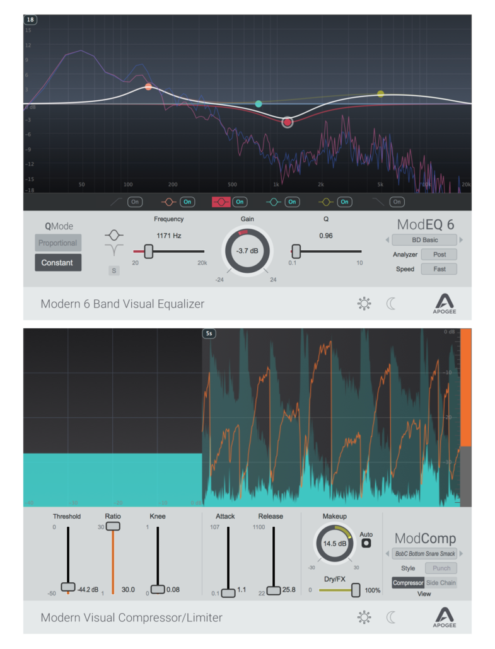
Task: Select the yellow peak band icon
Action: 325,202
